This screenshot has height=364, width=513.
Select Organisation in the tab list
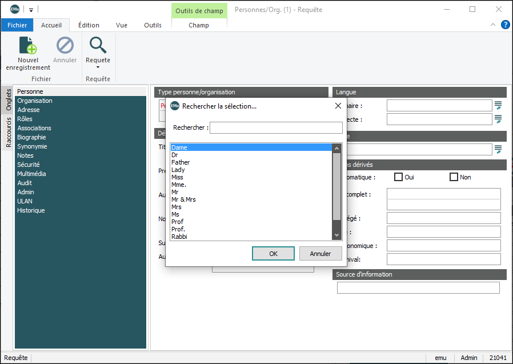35,101
